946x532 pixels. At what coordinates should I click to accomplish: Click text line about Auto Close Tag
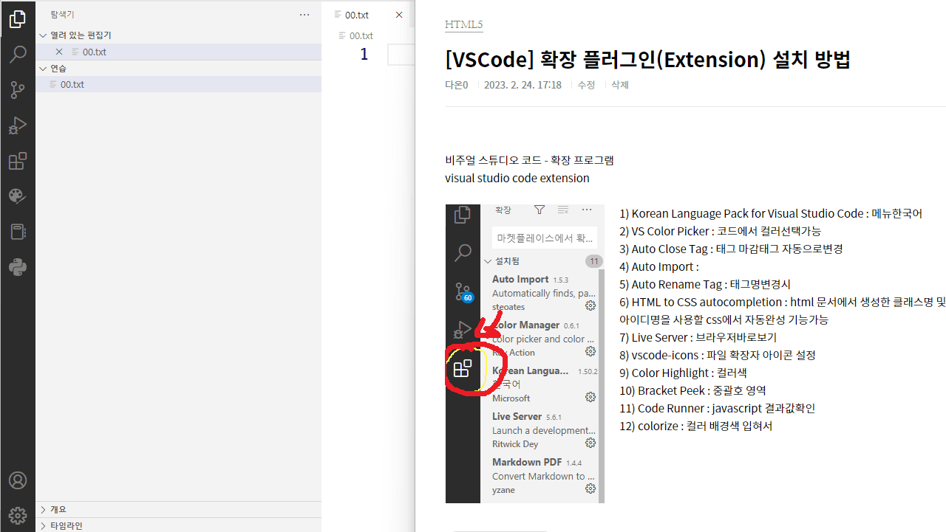(x=731, y=249)
